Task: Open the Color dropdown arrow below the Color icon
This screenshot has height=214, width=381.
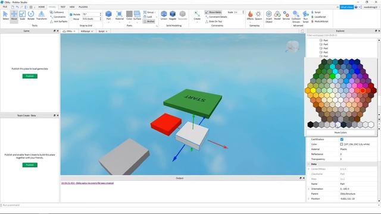Action: click(129, 23)
